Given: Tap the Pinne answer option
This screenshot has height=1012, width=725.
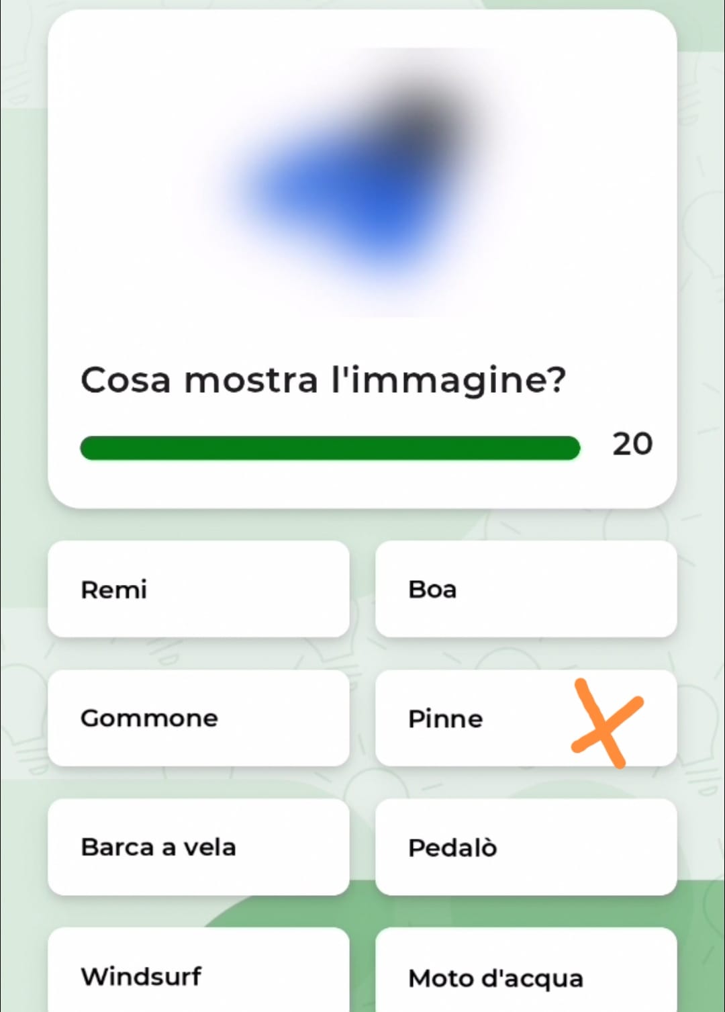Looking at the screenshot, I should click(x=470, y=719).
